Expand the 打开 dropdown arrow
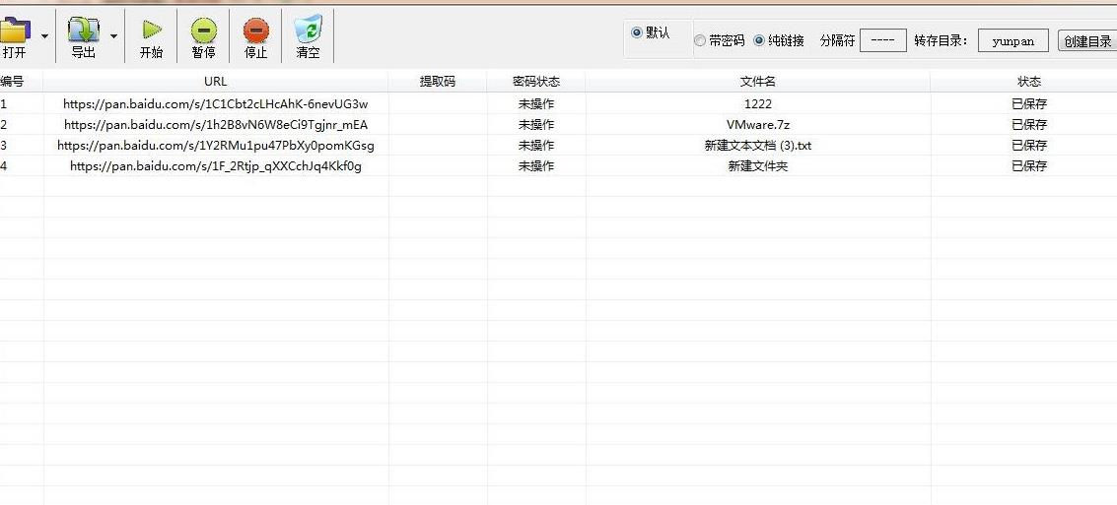Viewport: 1117px width, 505px height. (45, 35)
